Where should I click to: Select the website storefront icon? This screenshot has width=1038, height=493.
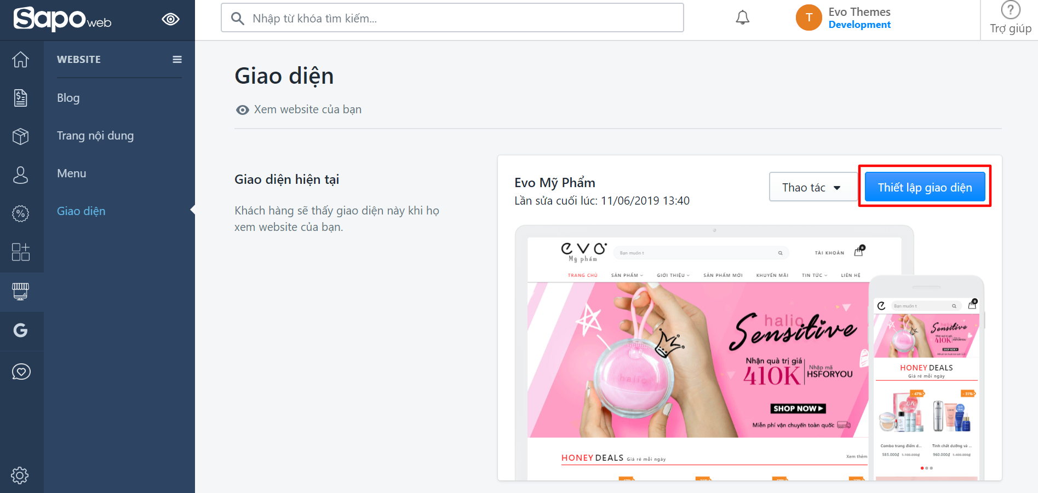point(21,292)
